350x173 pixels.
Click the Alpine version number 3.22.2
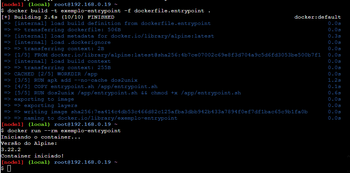(11, 150)
